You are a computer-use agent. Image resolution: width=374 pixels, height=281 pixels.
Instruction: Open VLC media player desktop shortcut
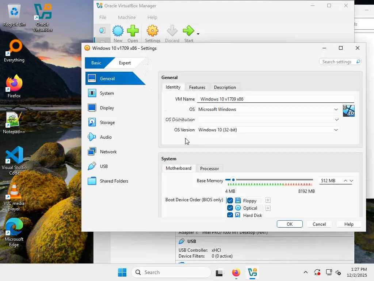tap(14, 197)
